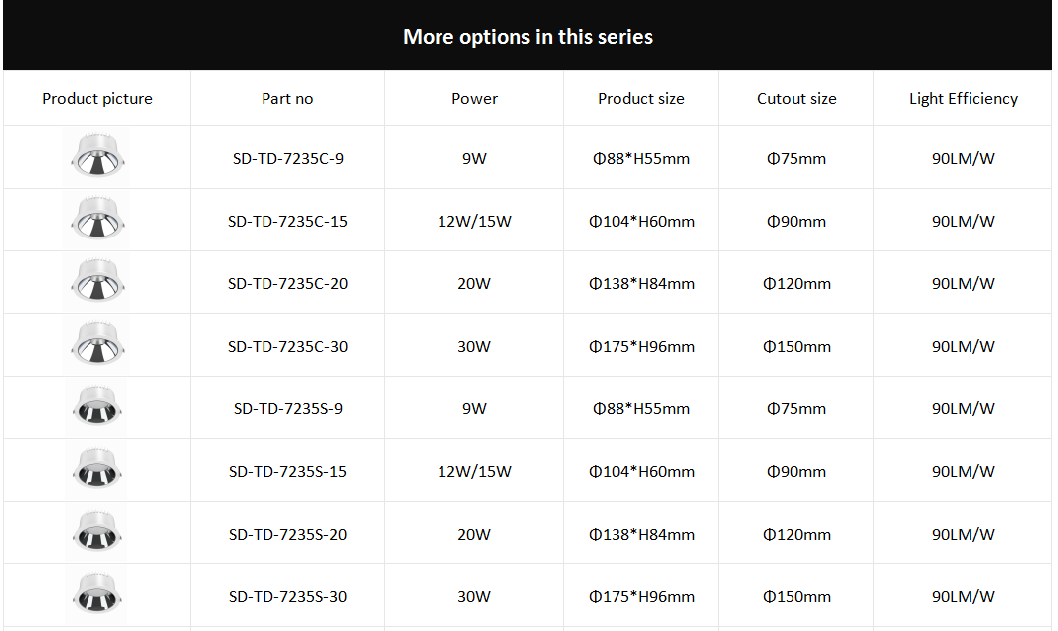The width and height of the screenshot is (1058, 631).
Task: Select the SD-TD-7235C-20 product image
Action: pos(97,282)
